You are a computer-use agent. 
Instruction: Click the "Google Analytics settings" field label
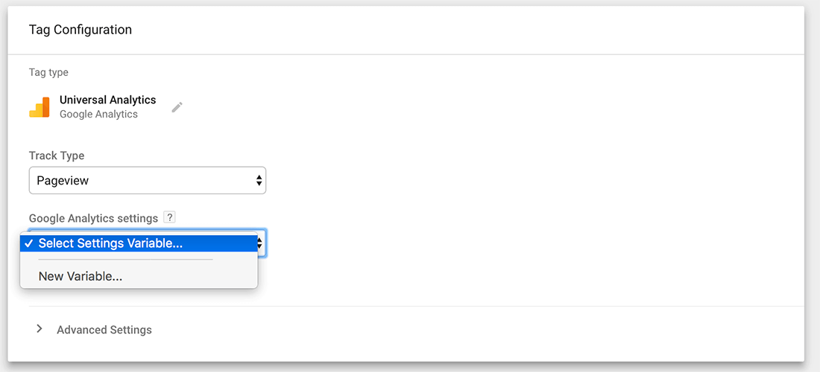tap(93, 218)
